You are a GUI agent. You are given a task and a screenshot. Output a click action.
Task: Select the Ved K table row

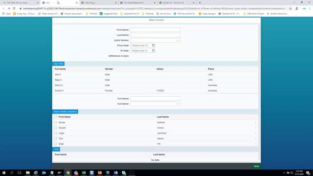coord(156,74)
